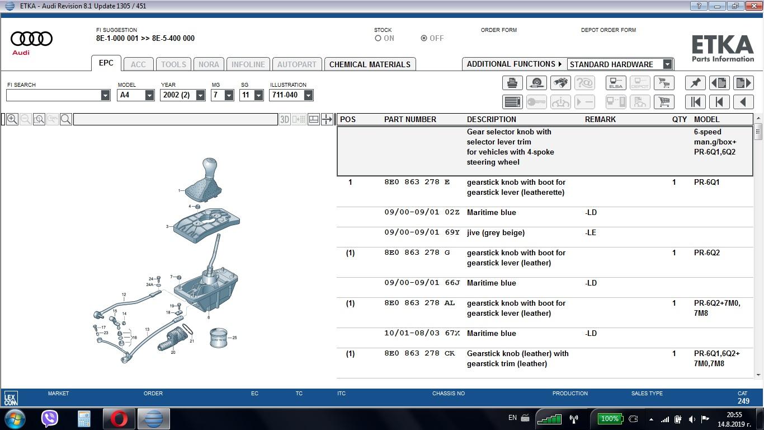Click the double shopping carts icon
764x430 pixels.
[x=664, y=83]
